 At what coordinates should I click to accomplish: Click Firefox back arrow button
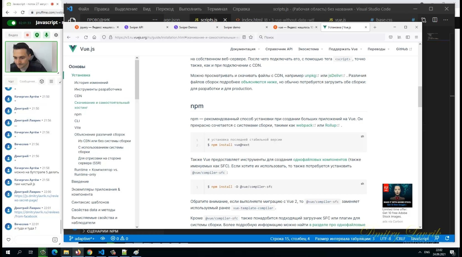[69, 37]
